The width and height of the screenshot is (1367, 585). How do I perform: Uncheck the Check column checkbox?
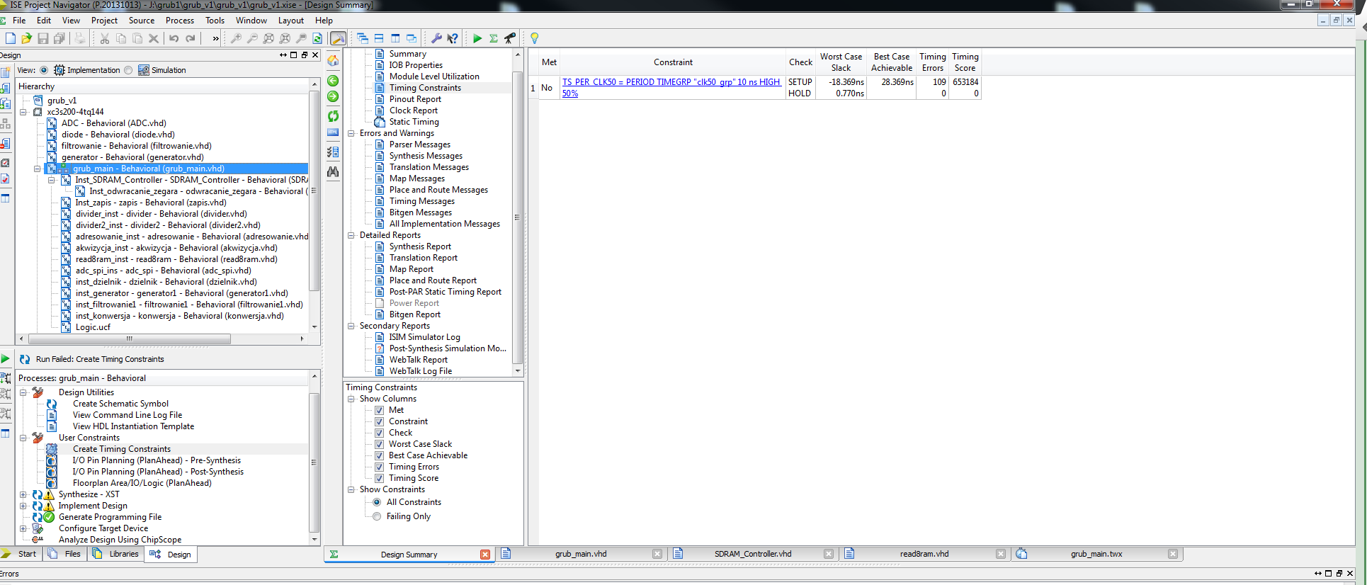379,433
